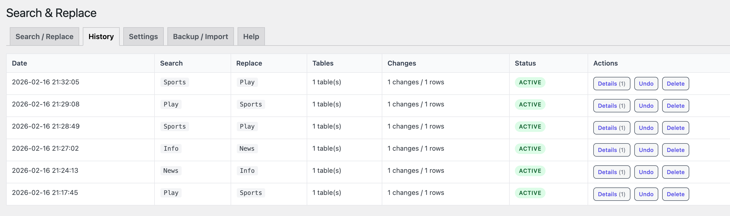The image size is (730, 216).
Task: Undo the 21:24:13 News to Info replacement
Action: (646, 172)
